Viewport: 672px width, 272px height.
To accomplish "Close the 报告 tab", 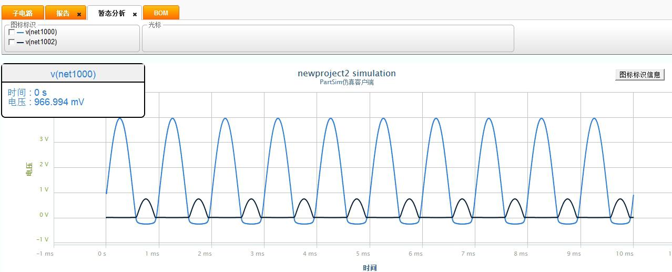I will [79, 15].
